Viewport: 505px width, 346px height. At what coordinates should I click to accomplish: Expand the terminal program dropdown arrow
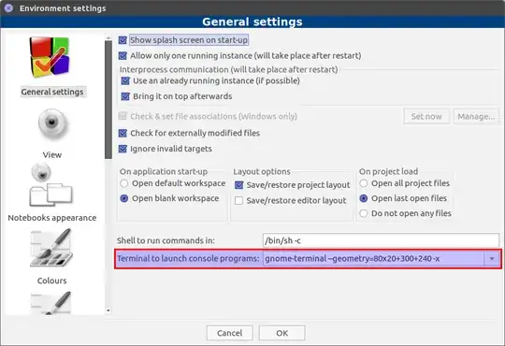pos(492,259)
